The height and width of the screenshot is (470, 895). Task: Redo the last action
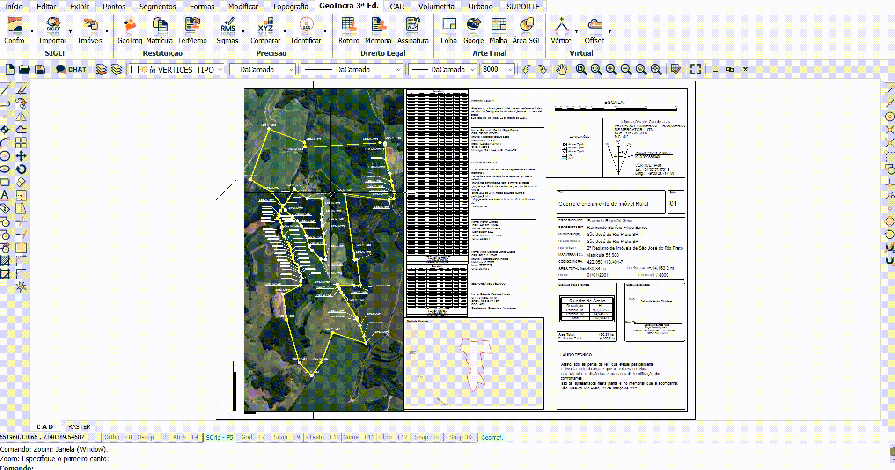pos(542,69)
